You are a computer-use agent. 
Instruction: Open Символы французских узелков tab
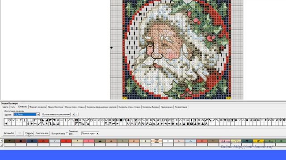(101, 107)
